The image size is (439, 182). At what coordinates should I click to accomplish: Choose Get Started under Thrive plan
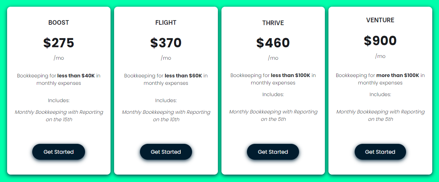[x=273, y=152]
